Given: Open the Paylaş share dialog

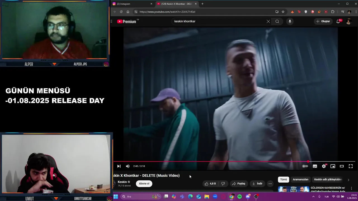Looking at the screenshot, I should pyautogui.click(x=239, y=183).
